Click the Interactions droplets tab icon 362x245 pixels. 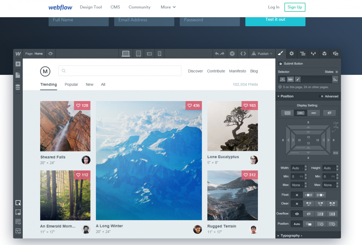coord(313,53)
